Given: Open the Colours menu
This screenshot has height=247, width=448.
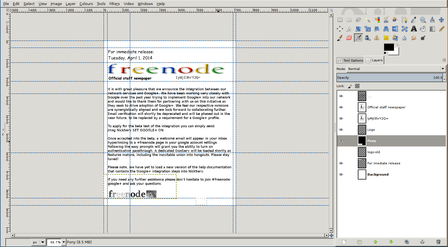Looking at the screenshot, I should pos(86,4).
